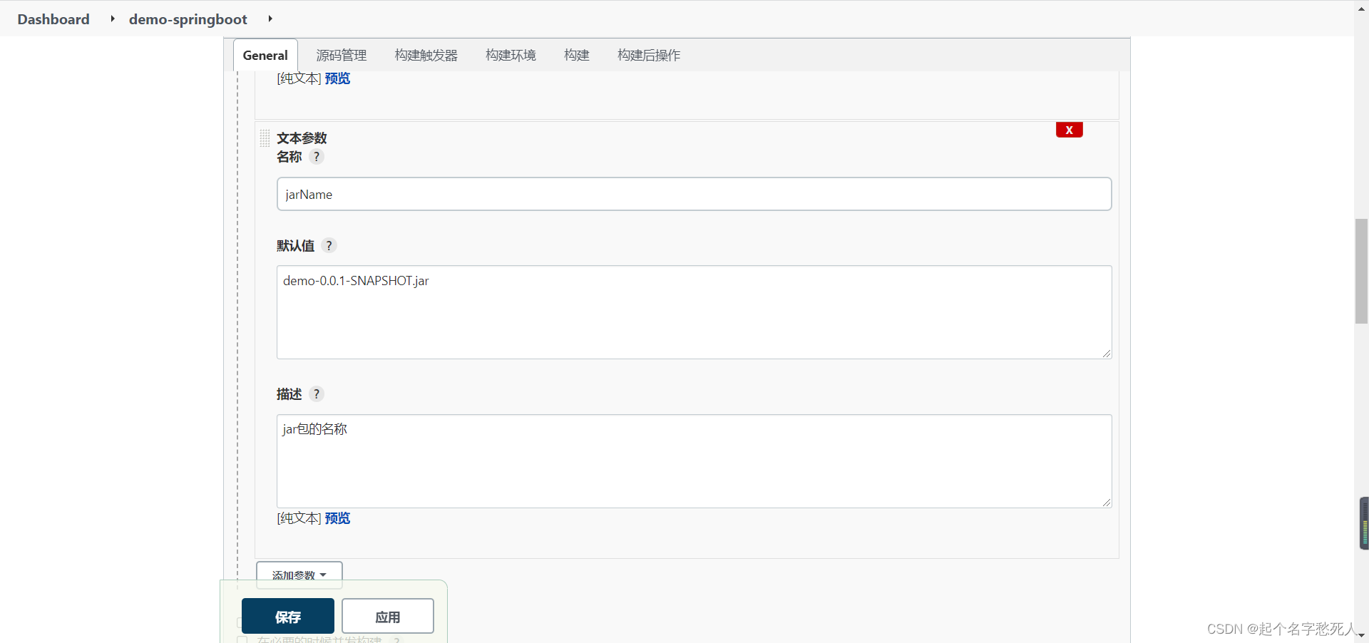Viewport: 1369px width, 643px height.
Task: Click the resize grip of default value textarea
Action: tap(1106, 354)
